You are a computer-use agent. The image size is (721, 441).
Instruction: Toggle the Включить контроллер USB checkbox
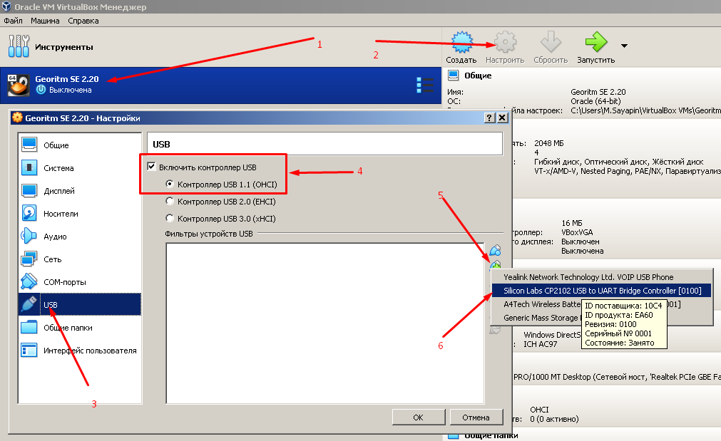(x=151, y=166)
